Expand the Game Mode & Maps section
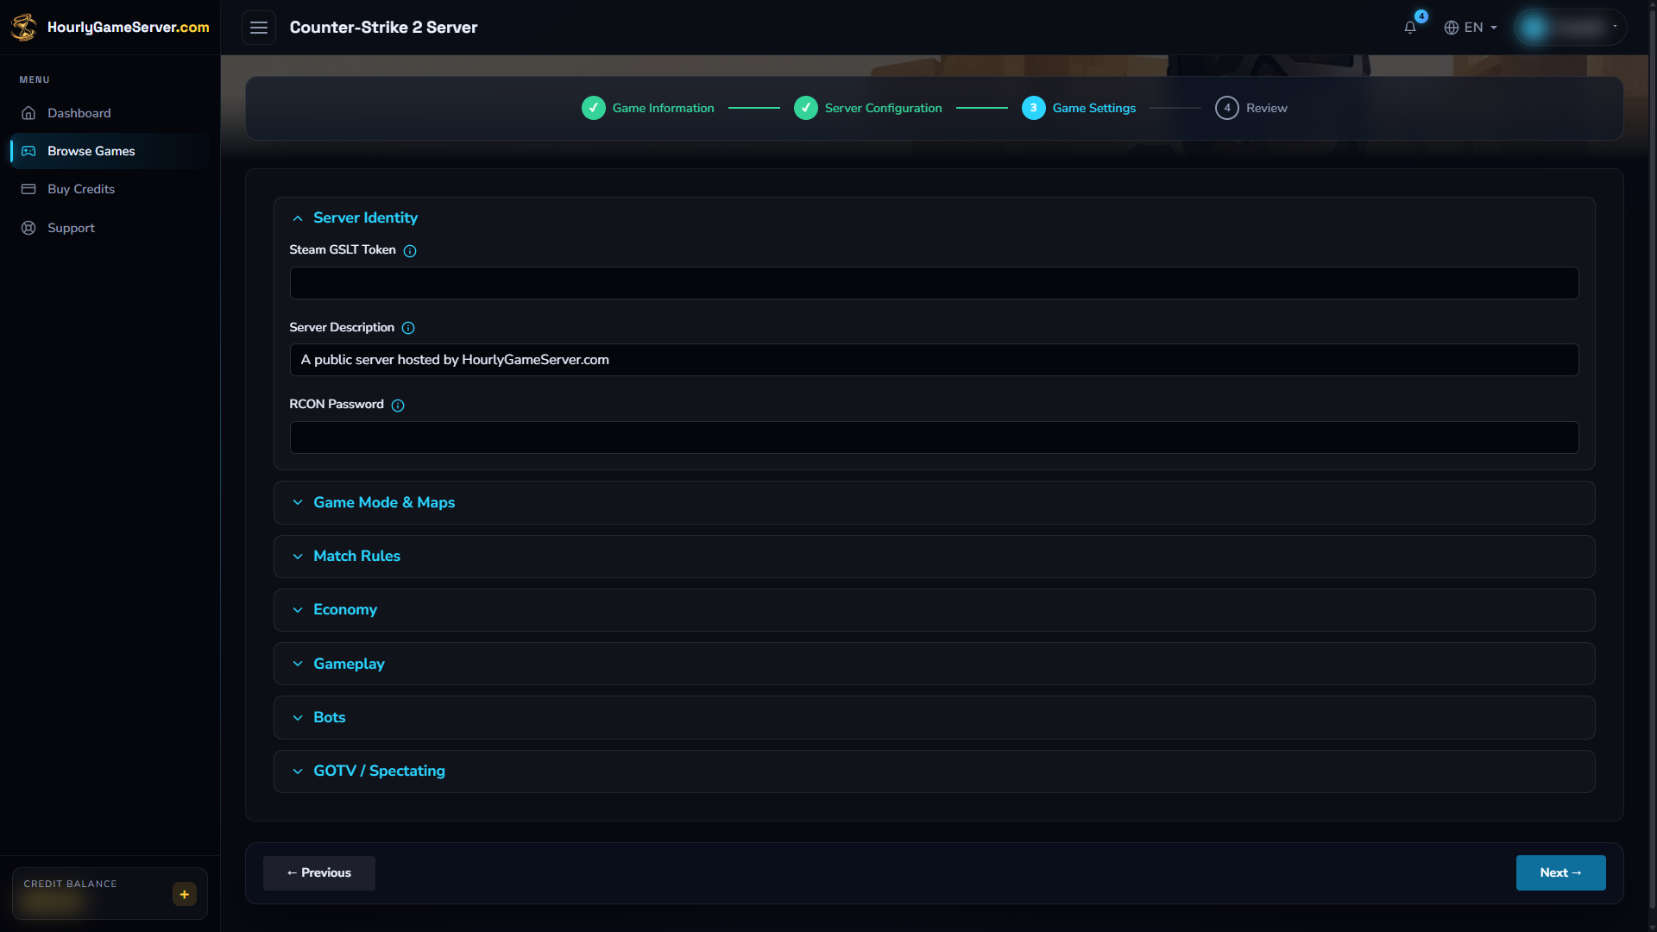Viewport: 1657px width, 932px height. pyautogui.click(x=934, y=502)
